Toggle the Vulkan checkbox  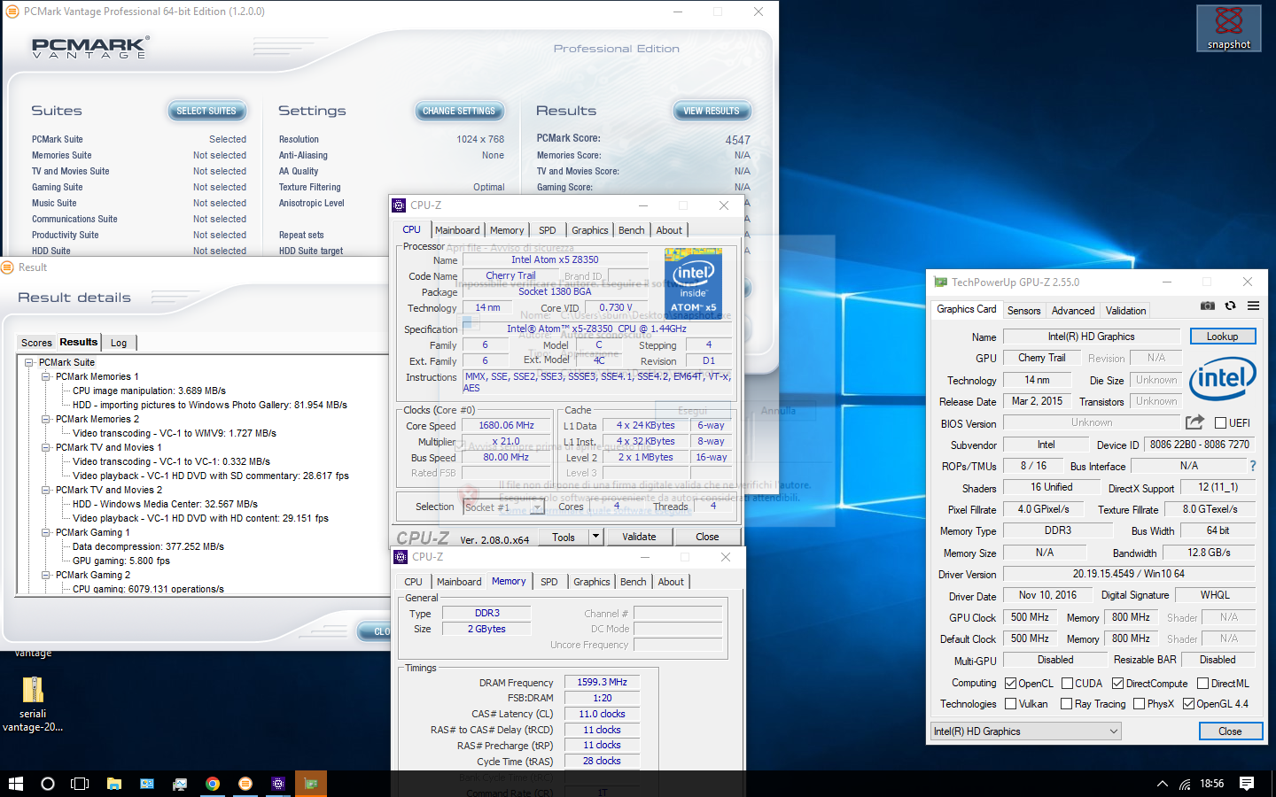pos(1010,704)
